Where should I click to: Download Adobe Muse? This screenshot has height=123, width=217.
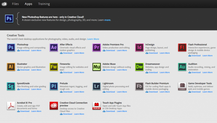(x=109, y=70)
